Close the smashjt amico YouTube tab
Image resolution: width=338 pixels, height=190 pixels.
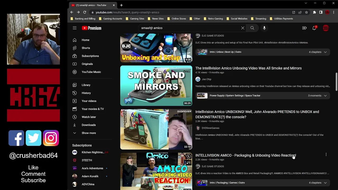[x=114, y=5]
